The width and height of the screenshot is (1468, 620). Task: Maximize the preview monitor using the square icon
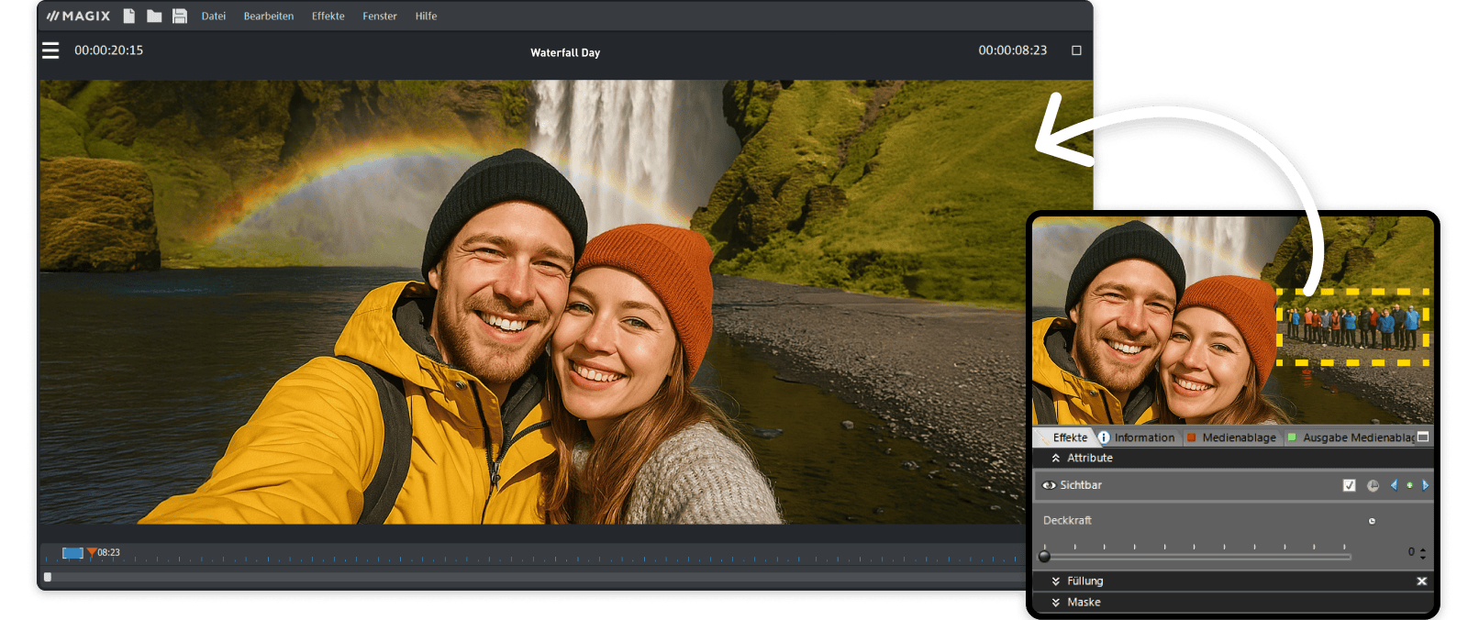pyautogui.click(x=1076, y=50)
